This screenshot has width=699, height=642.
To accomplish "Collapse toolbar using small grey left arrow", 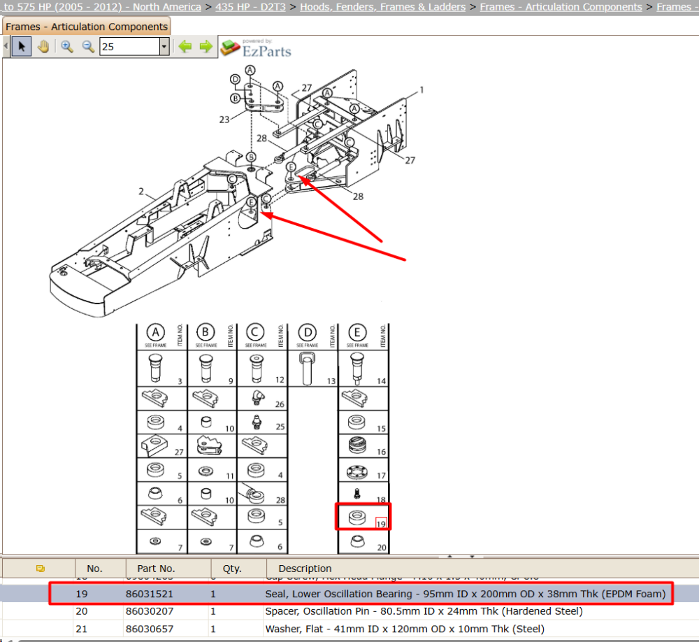I will pyautogui.click(x=6, y=46).
